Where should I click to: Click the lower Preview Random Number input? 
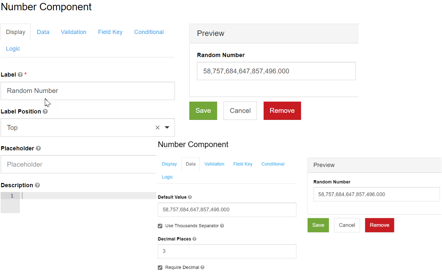[377, 194]
